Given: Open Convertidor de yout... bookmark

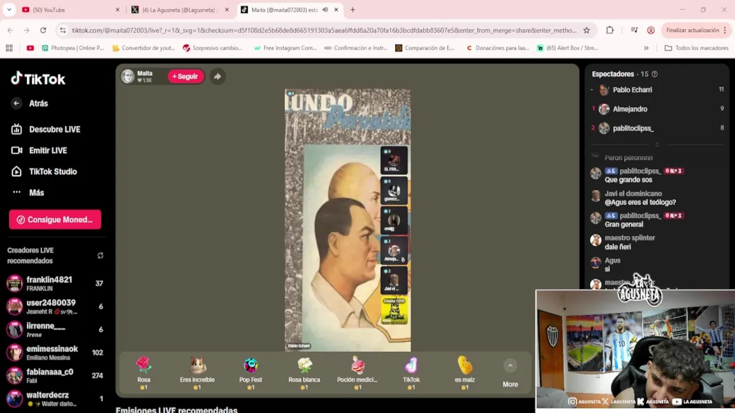Looking at the screenshot, I should [144, 48].
